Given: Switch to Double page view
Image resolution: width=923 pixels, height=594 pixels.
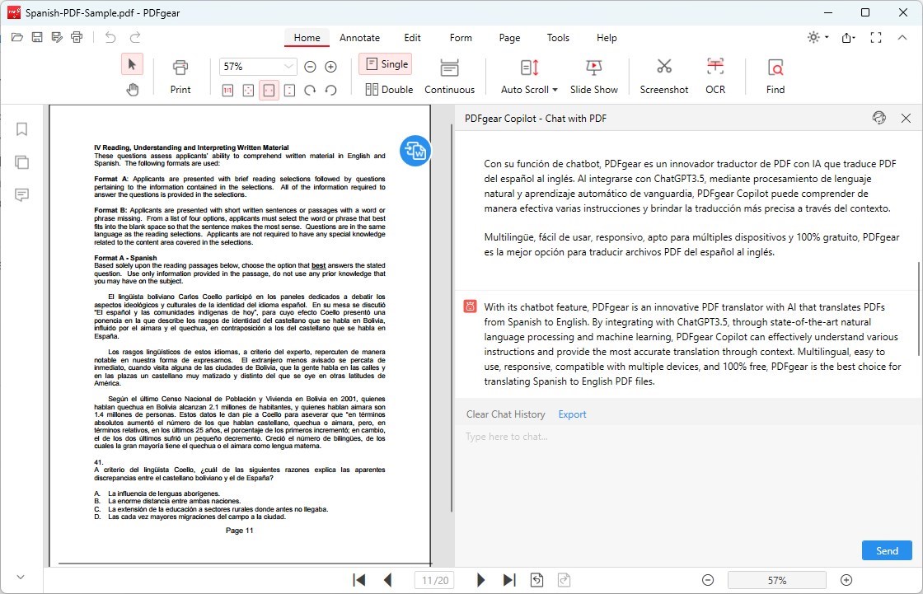Looking at the screenshot, I should (389, 89).
